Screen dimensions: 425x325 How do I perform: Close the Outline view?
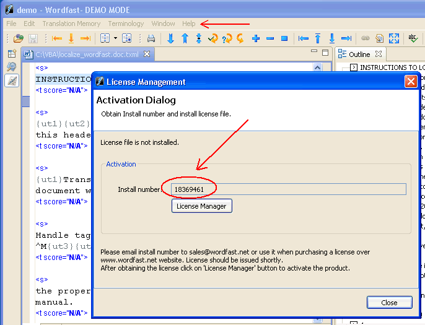coord(379,54)
